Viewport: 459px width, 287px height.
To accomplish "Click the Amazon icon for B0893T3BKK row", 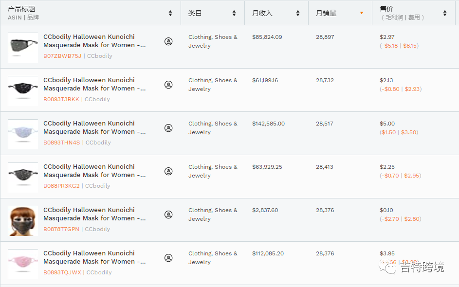I will (168, 85).
